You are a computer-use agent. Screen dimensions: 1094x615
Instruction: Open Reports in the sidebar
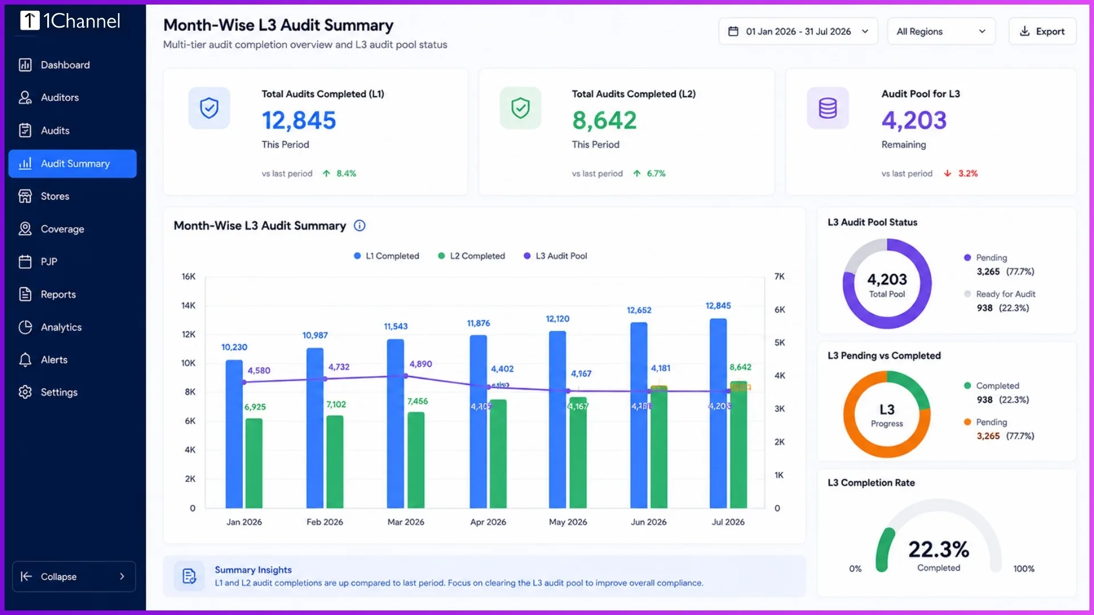point(72,294)
